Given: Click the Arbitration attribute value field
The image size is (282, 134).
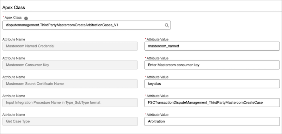Looking at the screenshot, I should [x=212, y=121].
